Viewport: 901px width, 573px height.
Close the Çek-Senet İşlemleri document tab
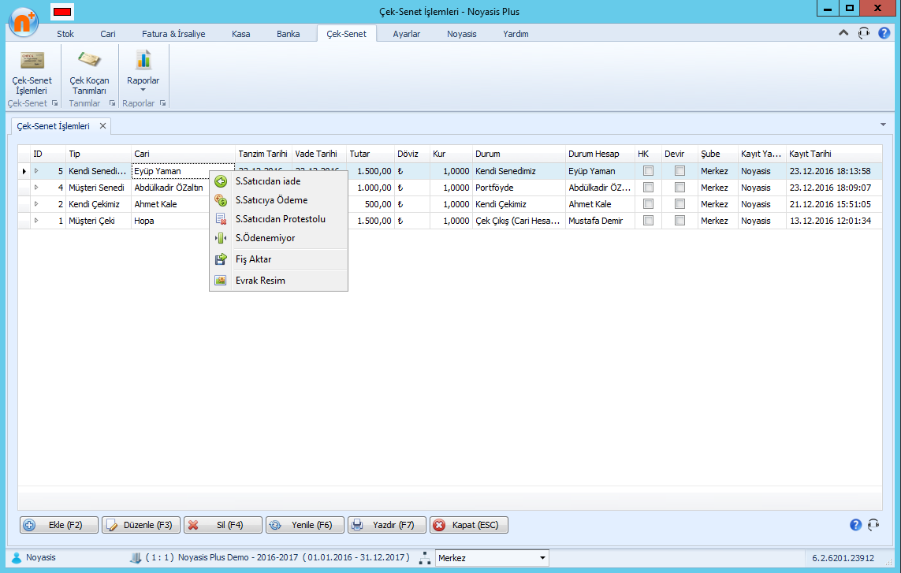coord(102,126)
